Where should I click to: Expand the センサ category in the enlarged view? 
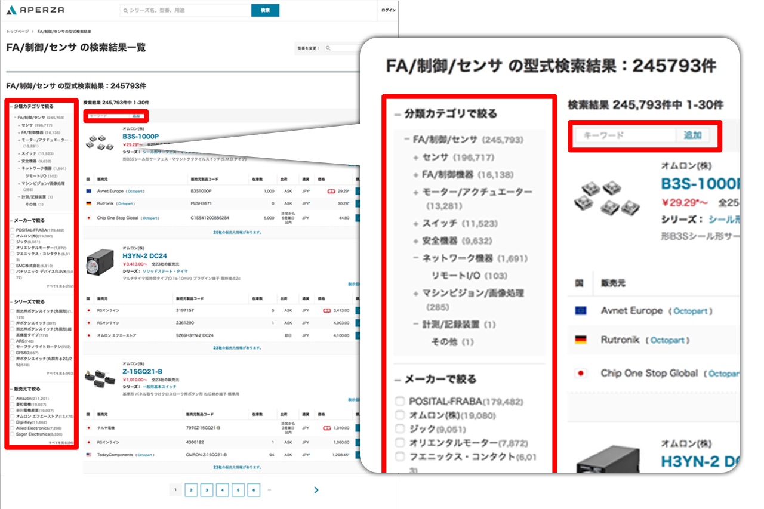click(416, 158)
